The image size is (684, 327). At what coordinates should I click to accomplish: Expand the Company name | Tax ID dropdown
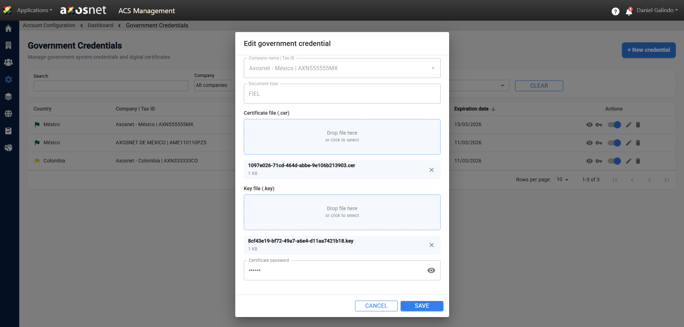(433, 68)
